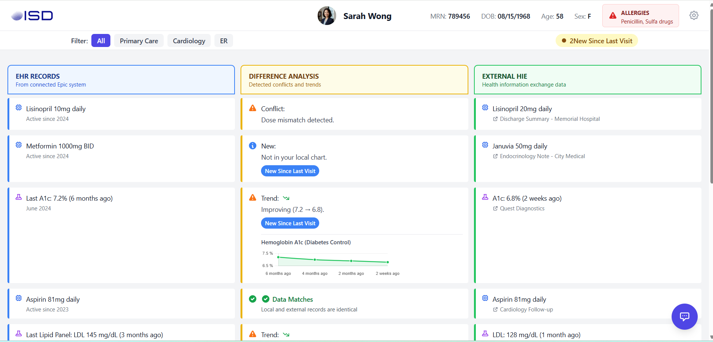
Task: Click Sarah Wong's profile photo
Action: click(x=327, y=15)
